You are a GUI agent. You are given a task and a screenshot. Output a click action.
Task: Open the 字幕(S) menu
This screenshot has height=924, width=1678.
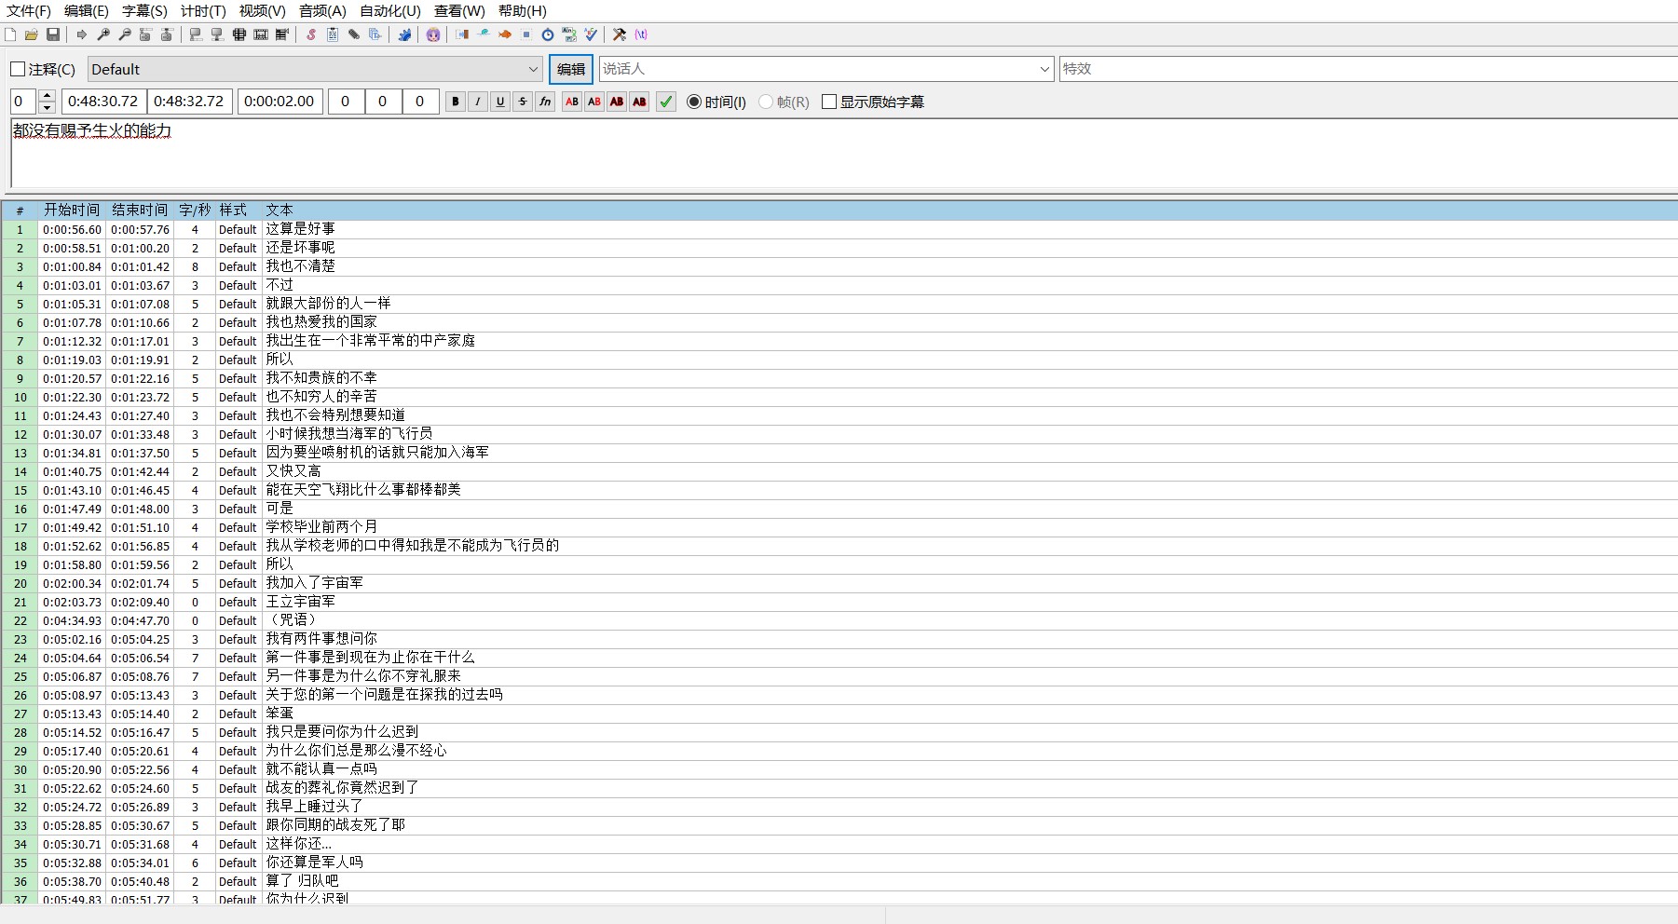[x=144, y=11]
